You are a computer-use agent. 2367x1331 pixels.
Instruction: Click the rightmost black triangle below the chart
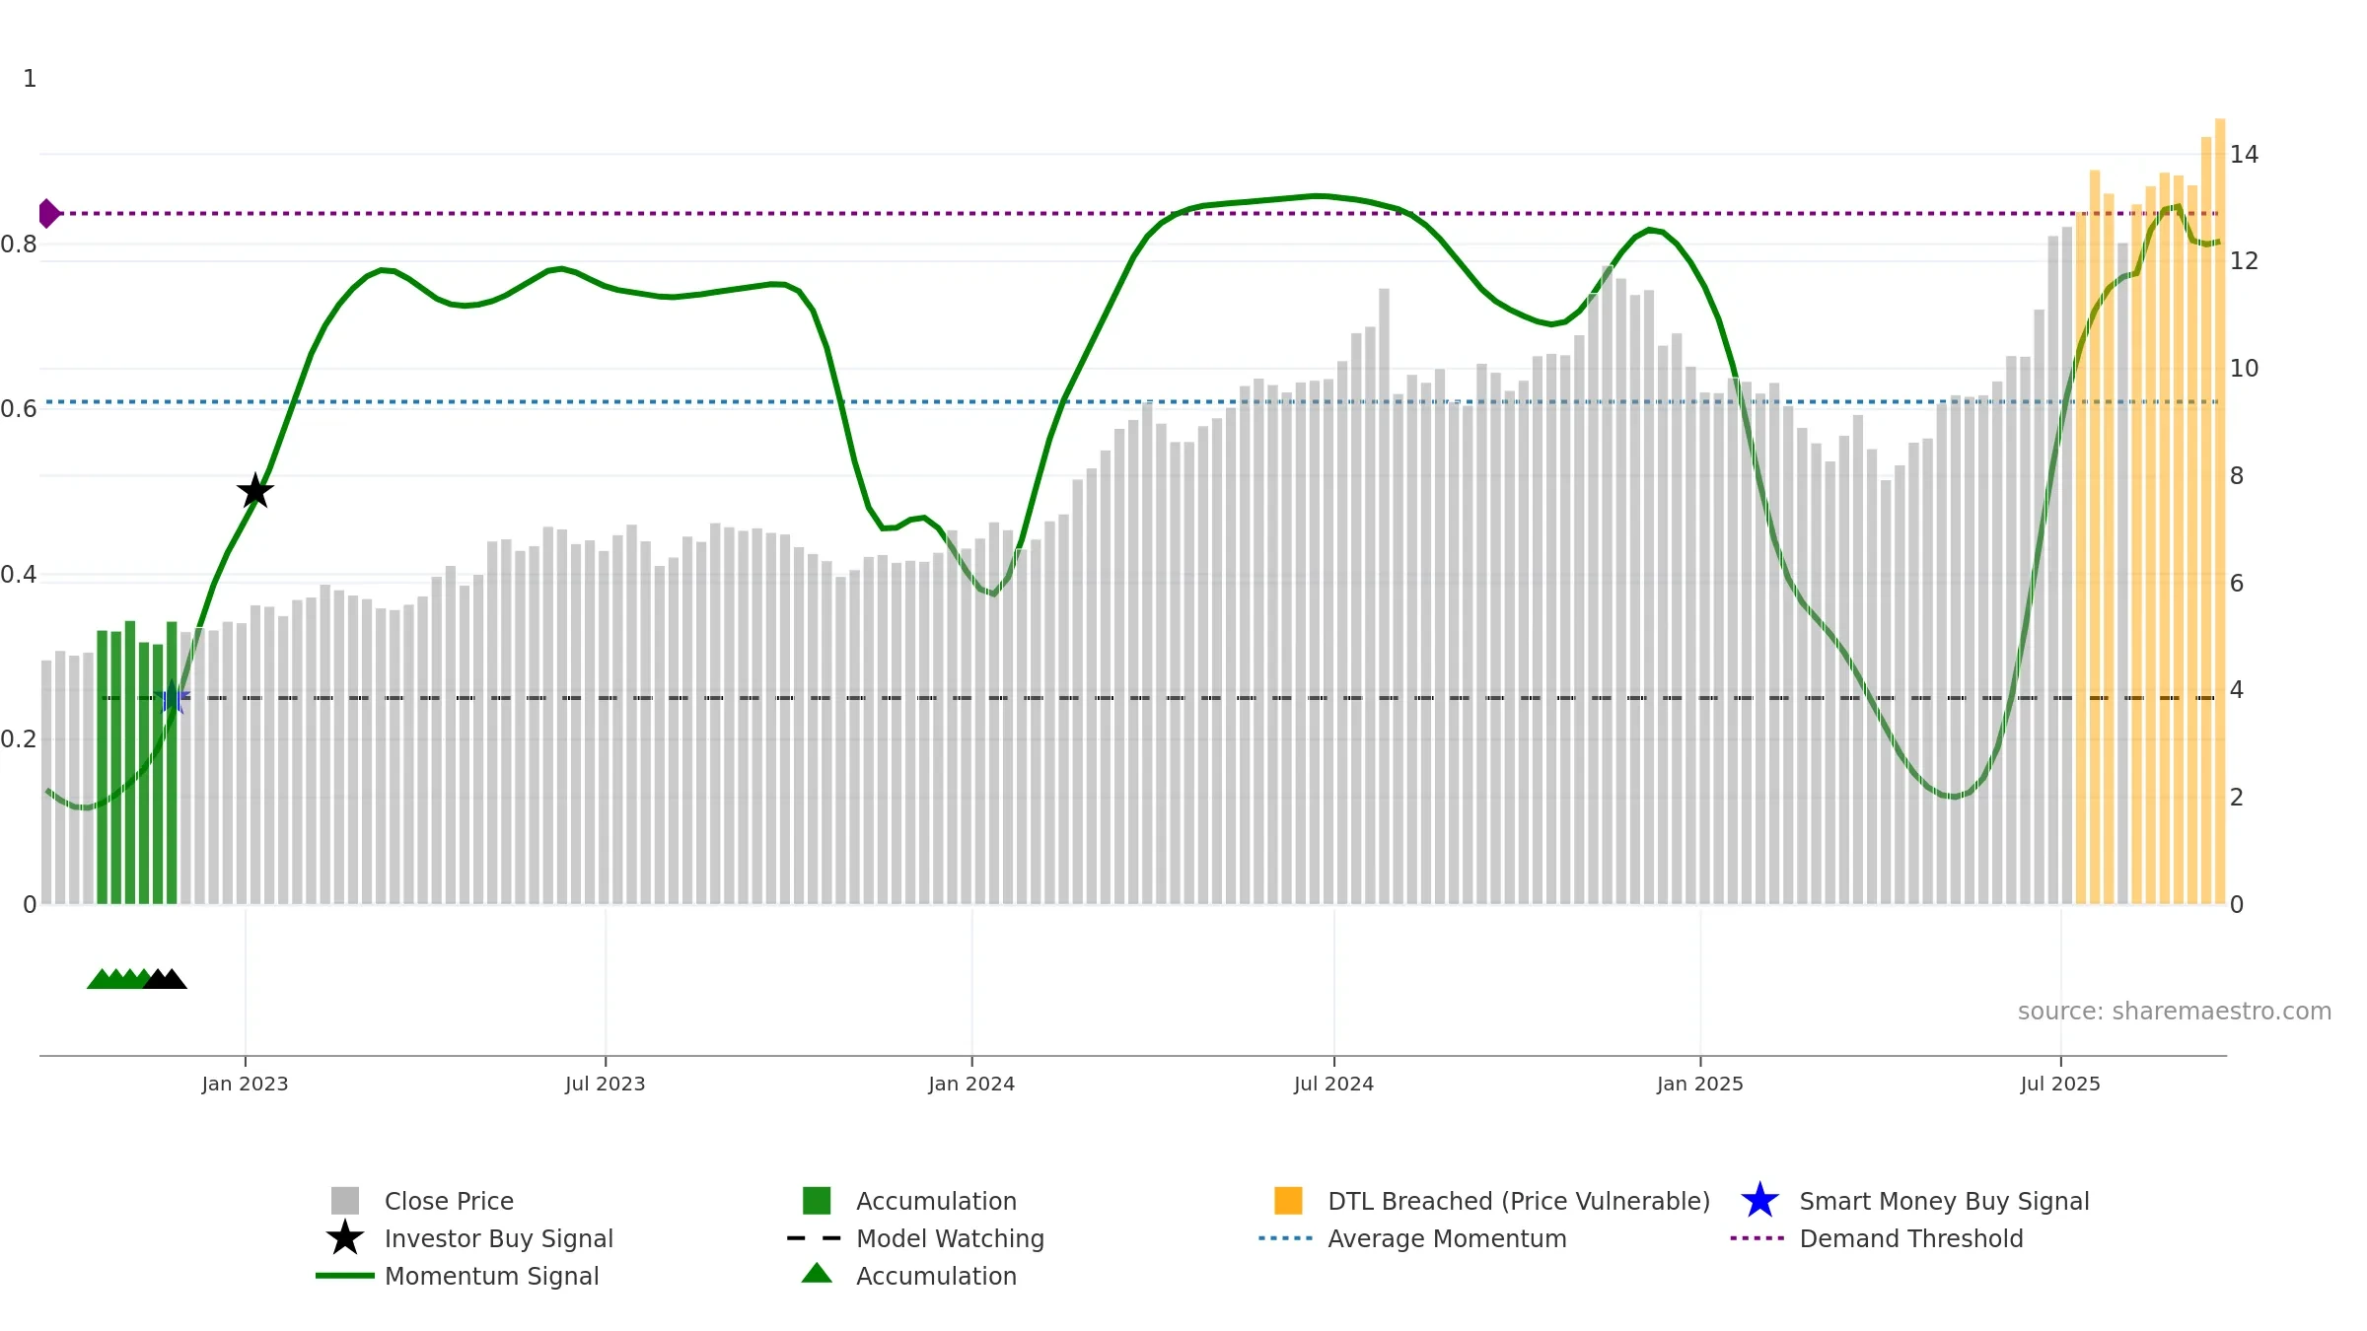coord(173,979)
